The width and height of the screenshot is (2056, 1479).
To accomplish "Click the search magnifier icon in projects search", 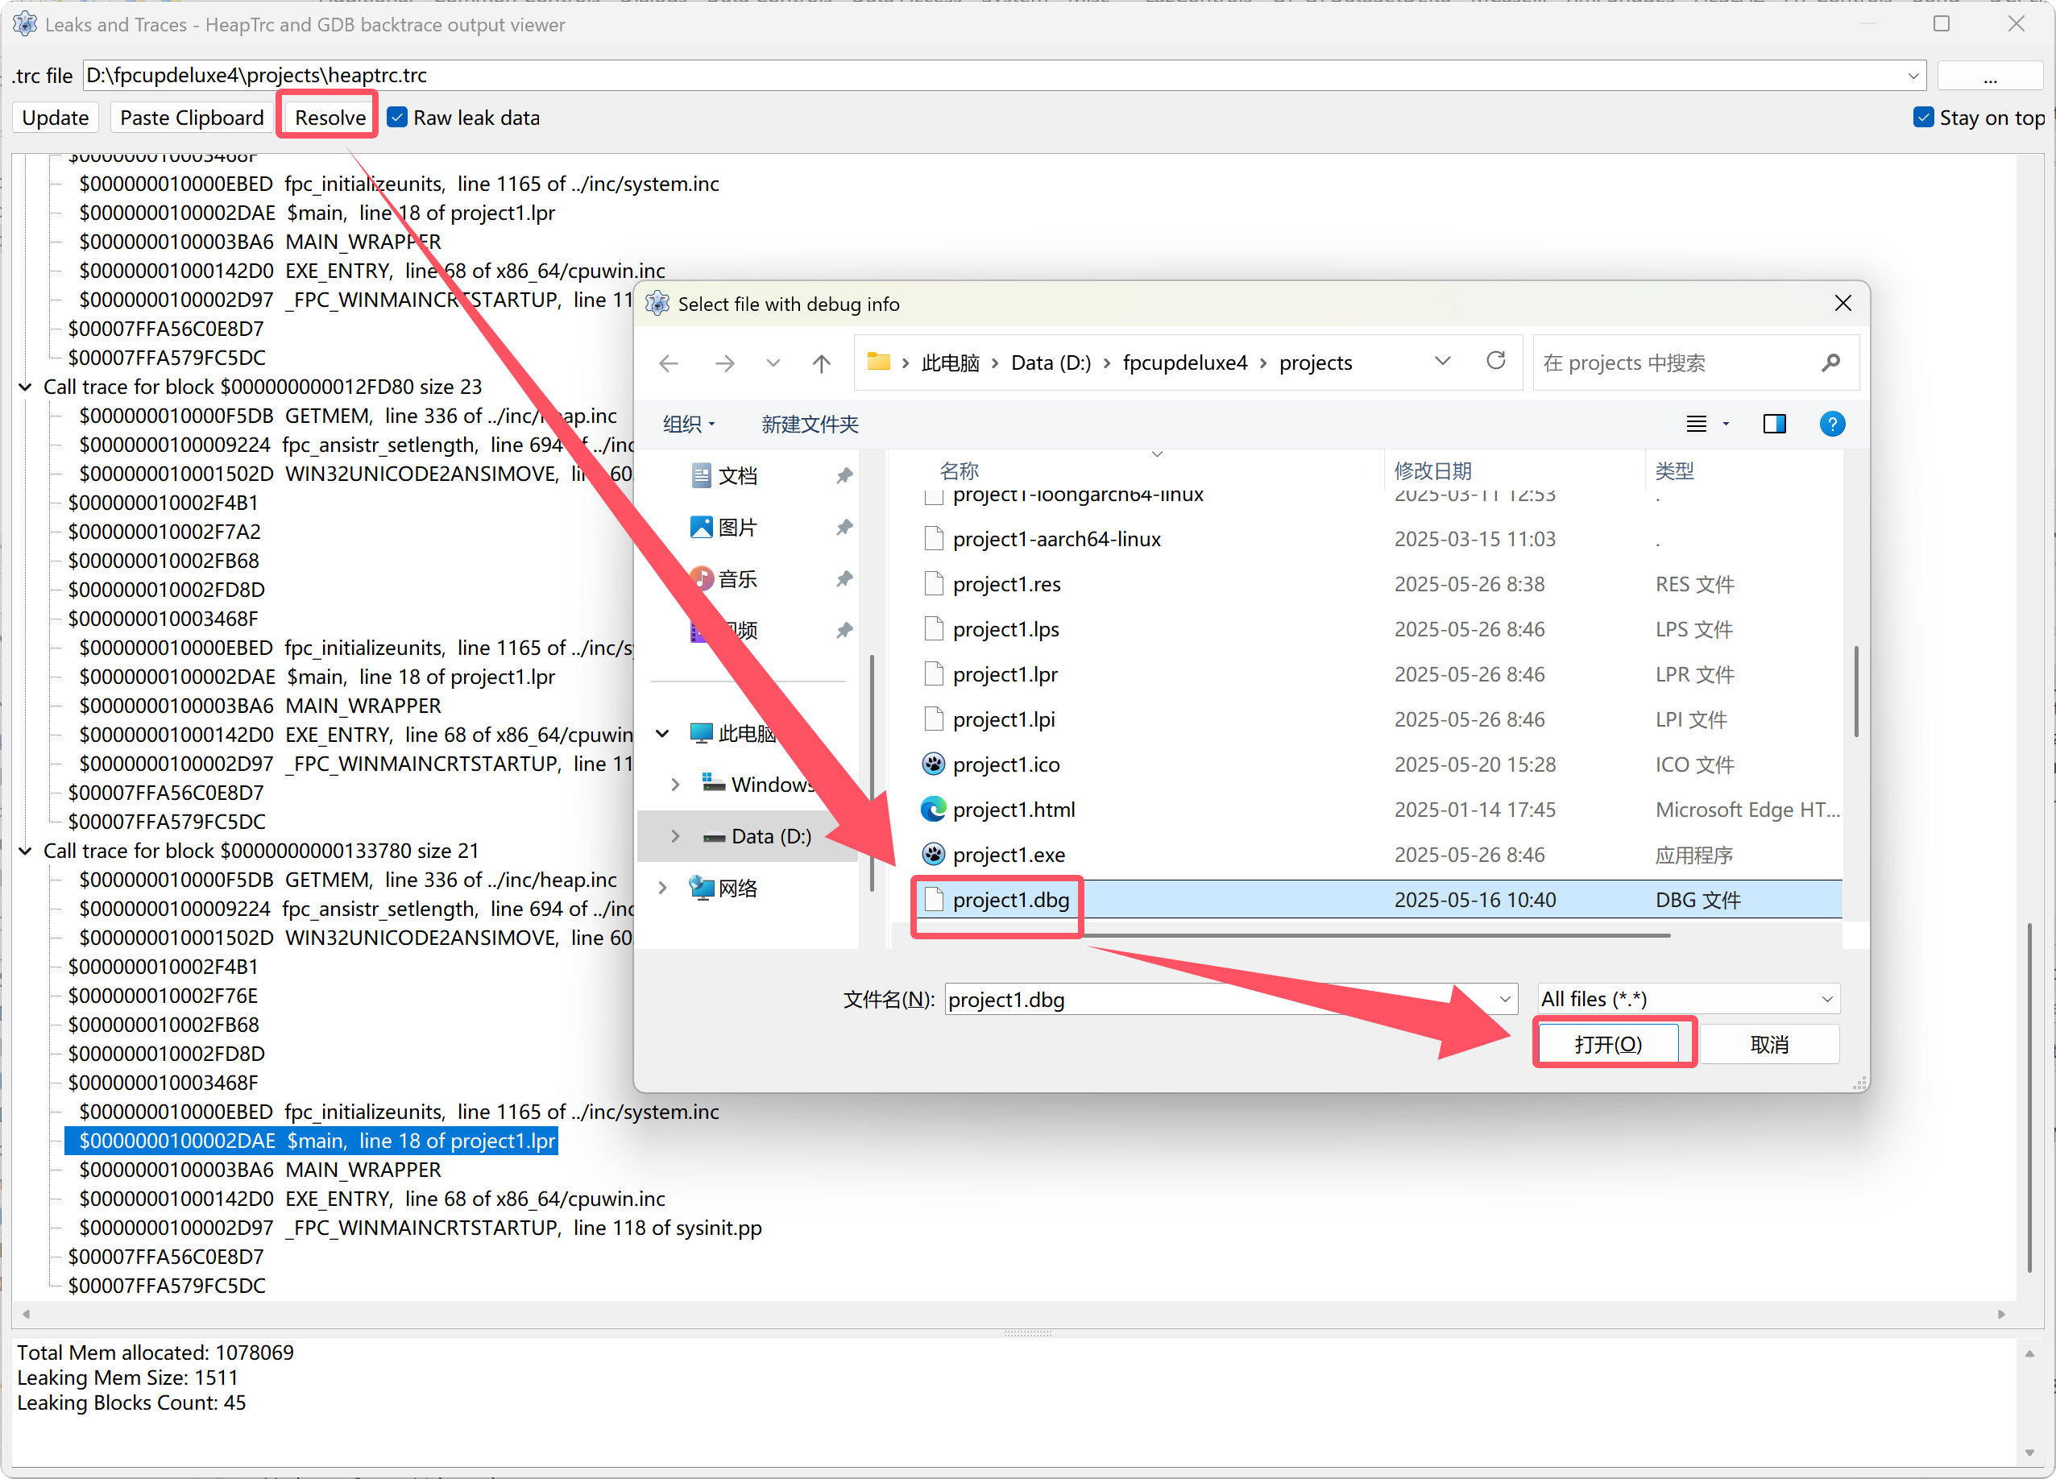I will click(x=1830, y=362).
